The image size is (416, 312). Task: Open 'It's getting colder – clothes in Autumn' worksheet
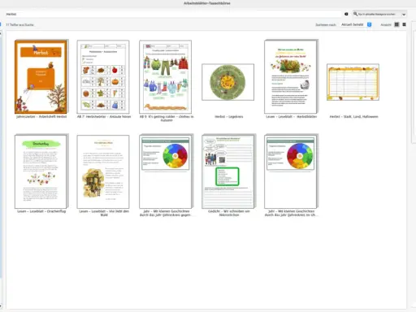[166, 76]
